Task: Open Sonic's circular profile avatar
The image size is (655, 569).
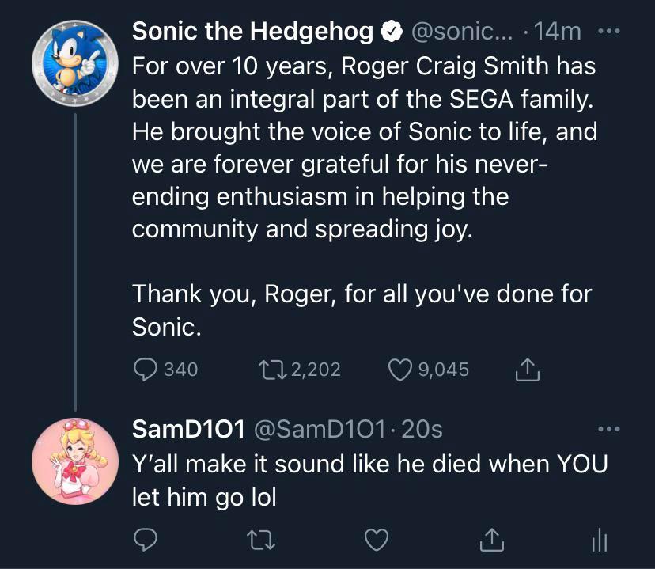Action: (x=73, y=63)
